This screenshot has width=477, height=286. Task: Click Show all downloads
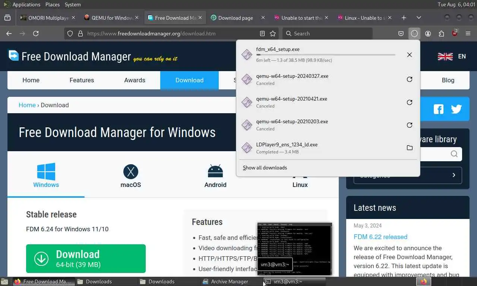[x=265, y=168]
